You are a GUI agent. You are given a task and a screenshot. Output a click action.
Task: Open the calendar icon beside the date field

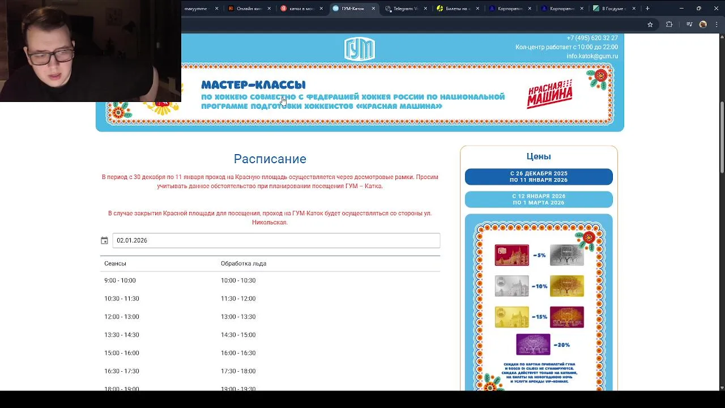point(104,241)
